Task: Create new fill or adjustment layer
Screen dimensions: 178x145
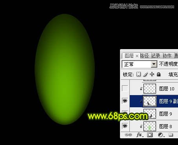Action: point(161,135)
